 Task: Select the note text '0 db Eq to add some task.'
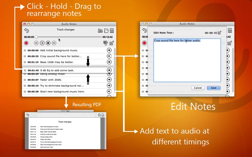click(57, 70)
